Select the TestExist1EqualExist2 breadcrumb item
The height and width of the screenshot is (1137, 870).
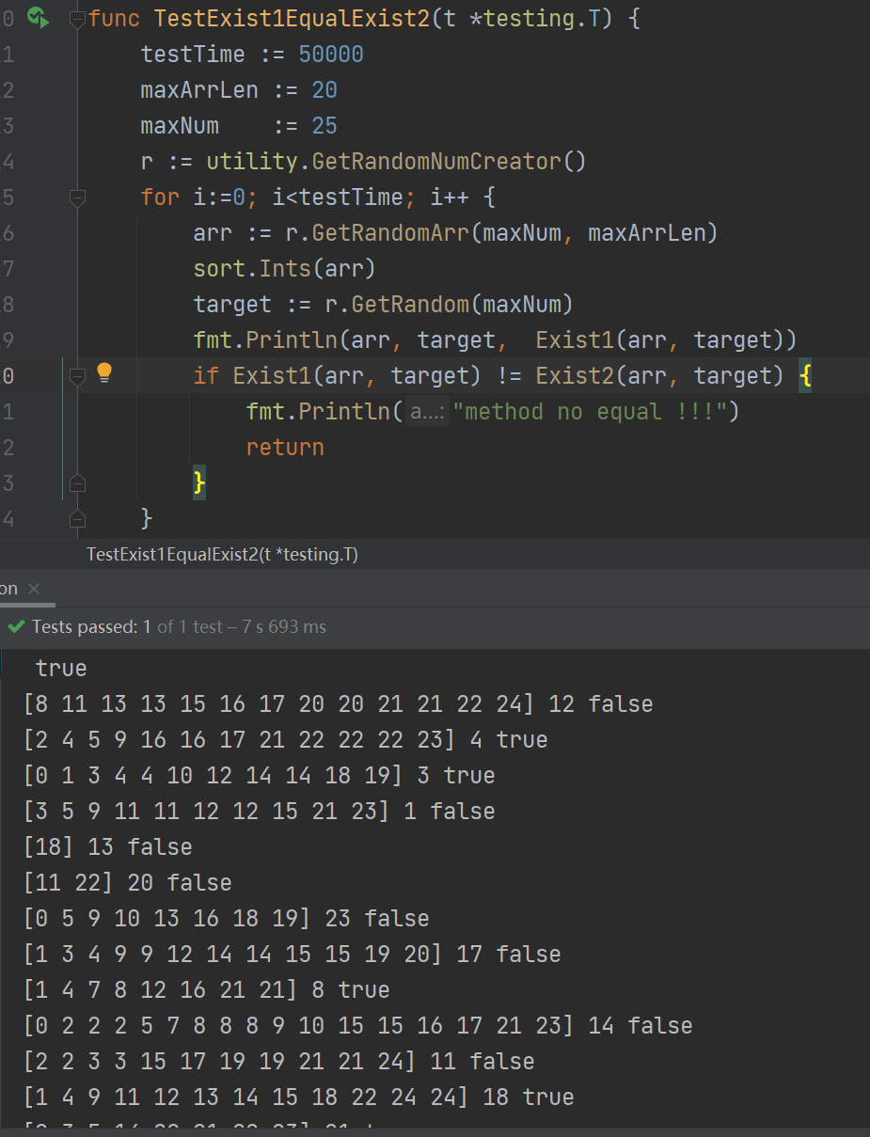click(222, 555)
